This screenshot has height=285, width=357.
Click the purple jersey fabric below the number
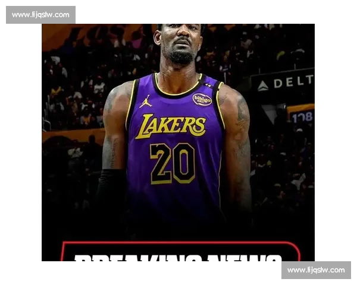(173, 202)
